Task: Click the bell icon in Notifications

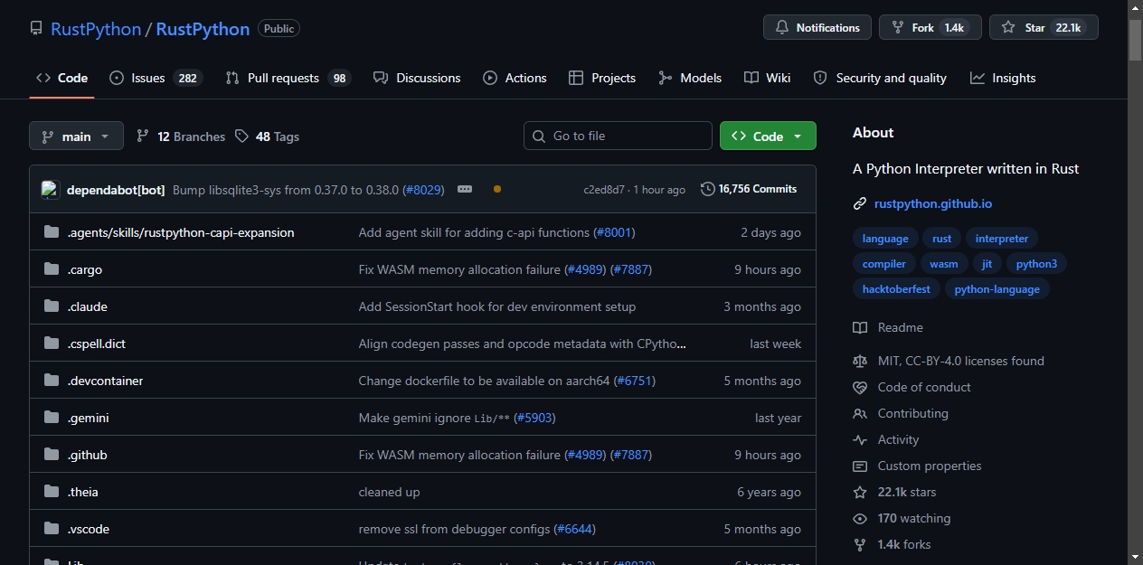Action: (782, 28)
